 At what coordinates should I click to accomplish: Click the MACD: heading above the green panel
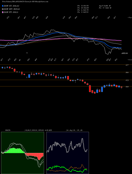click(8, 130)
